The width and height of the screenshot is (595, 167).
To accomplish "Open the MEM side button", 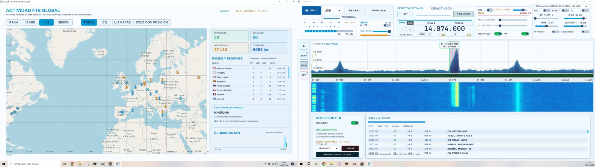I will tap(304, 65).
